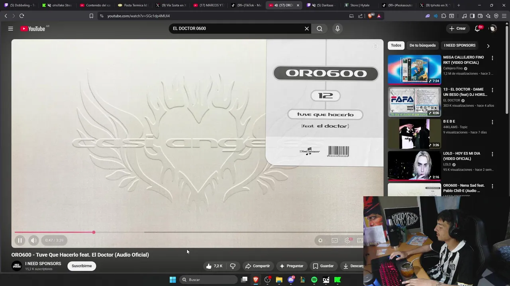Open new browser tab with plus
Image resolution: width=510 pixels, height=286 pixels.
tap(459, 5)
